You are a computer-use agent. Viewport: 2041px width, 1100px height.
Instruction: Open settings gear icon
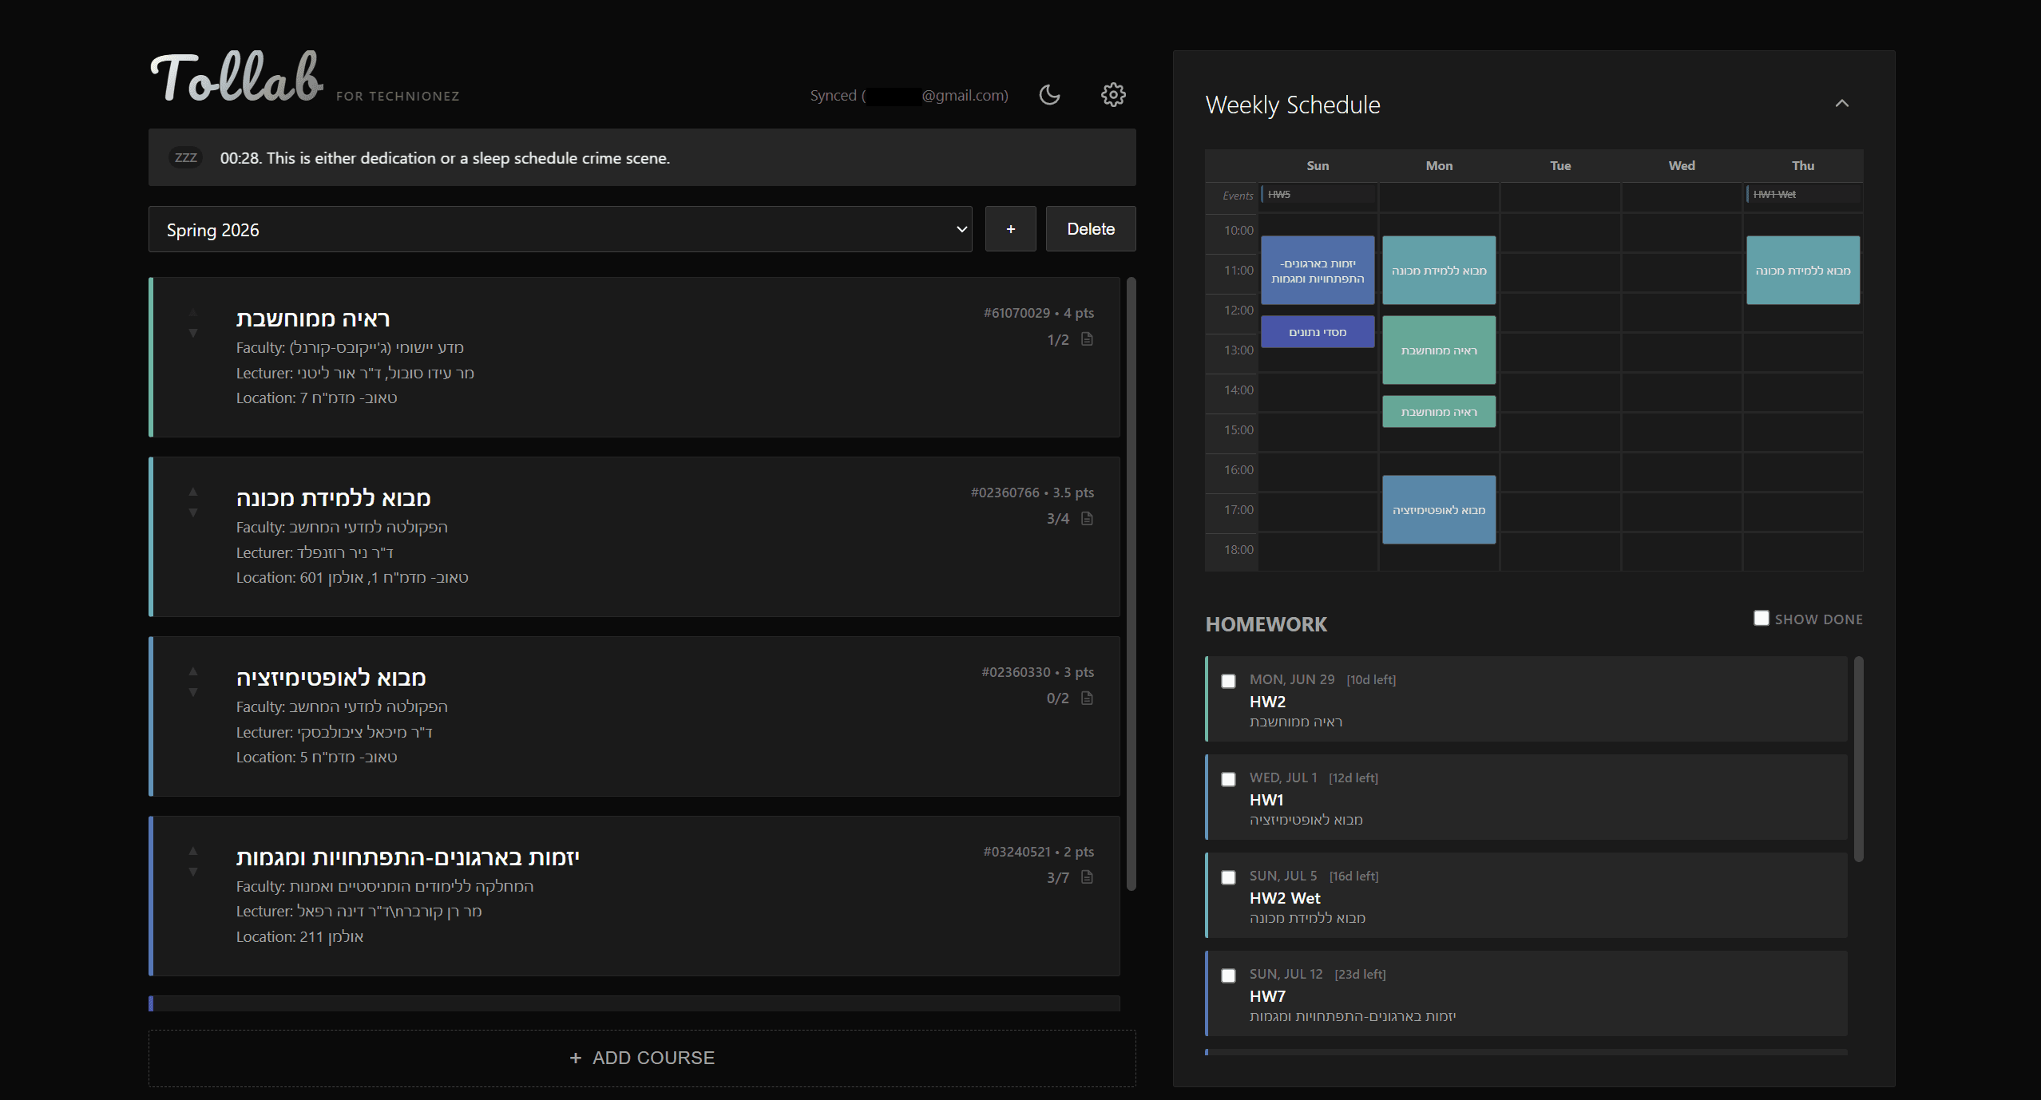(1113, 95)
